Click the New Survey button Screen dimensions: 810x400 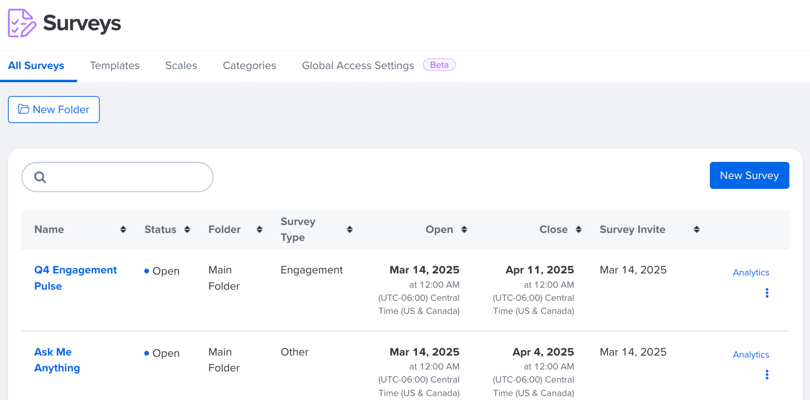pyautogui.click(x=749, y=175)
